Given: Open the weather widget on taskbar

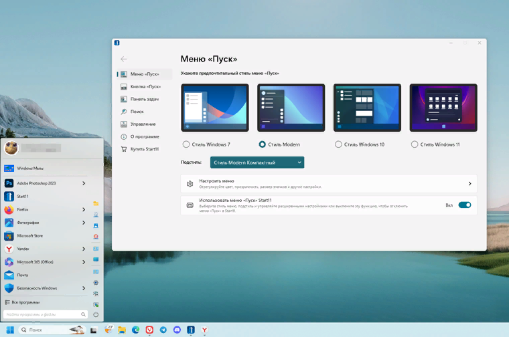Looking at the screenshot, I should [x=108, y=330].
